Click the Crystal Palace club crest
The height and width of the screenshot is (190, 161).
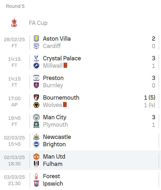pyautogui.click(x=36, y=58)
